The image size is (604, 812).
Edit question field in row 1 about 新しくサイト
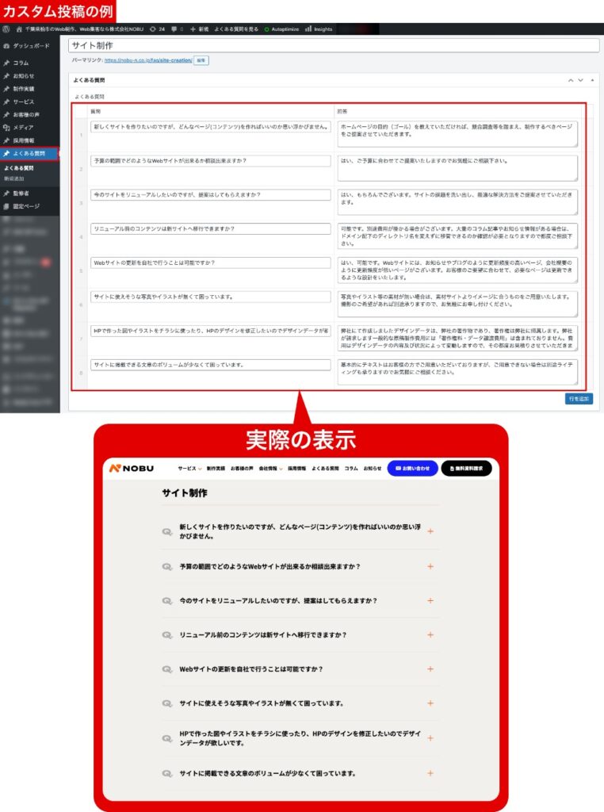pyautogui.click(x=211, y=126)
